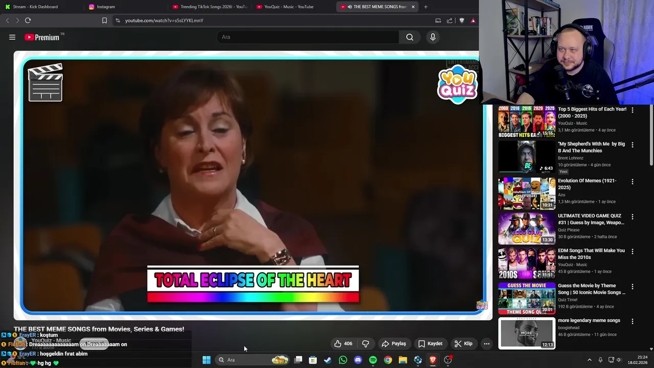The image size is (654, 368).
Task: Open the YouTube hamburger guide menu
Action: tap(12, 37)
